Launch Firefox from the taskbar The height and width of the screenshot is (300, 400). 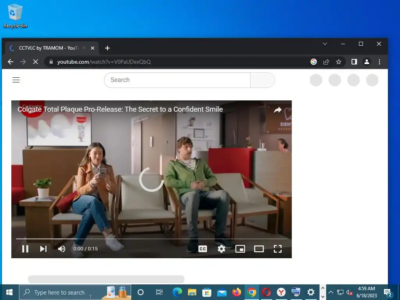236,292
